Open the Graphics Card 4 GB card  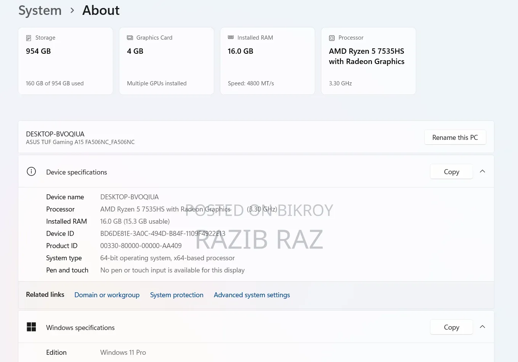[167, 61]
